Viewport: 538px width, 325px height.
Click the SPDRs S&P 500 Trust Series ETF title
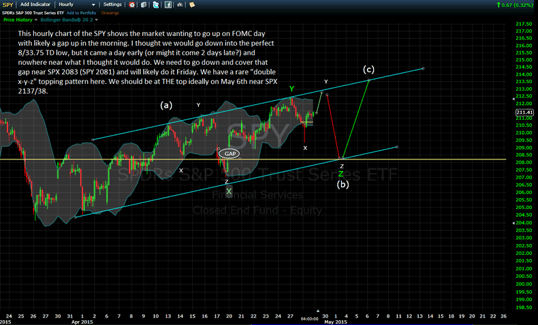pos(33,13)
